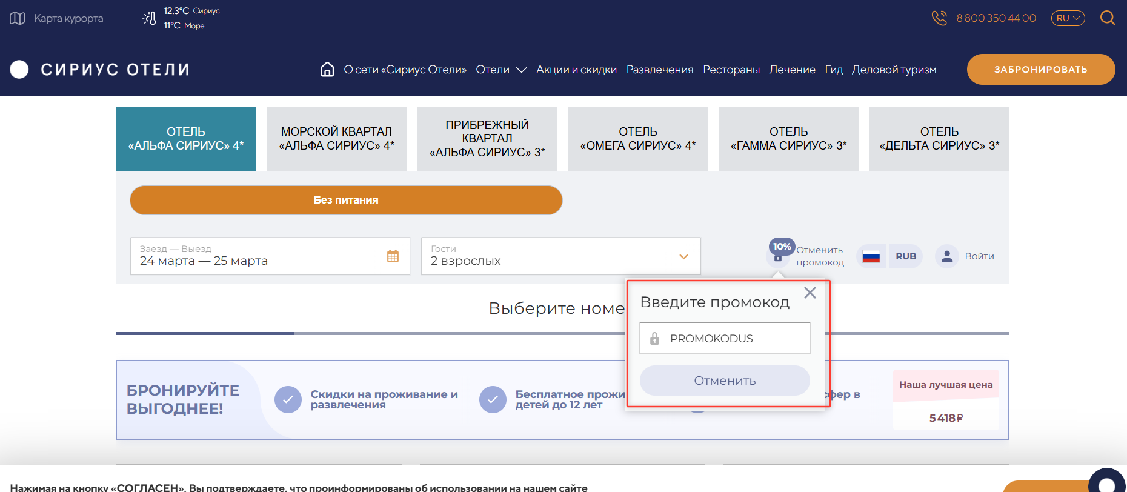Open О сети «Сириус Отели» menu item
This screenshot has height=492, width=1127.
[x=405, y=70]
